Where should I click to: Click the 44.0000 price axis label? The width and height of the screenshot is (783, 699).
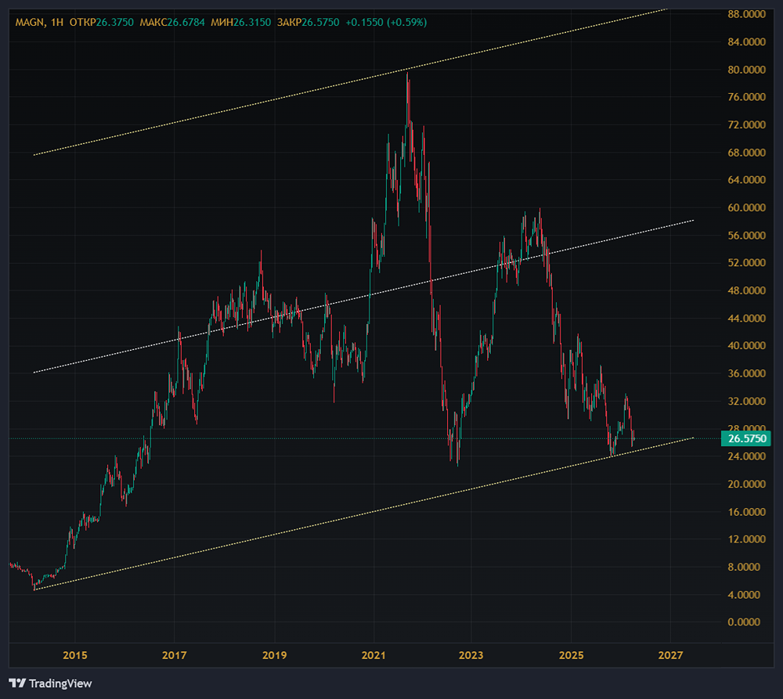[x=746, y=318]
